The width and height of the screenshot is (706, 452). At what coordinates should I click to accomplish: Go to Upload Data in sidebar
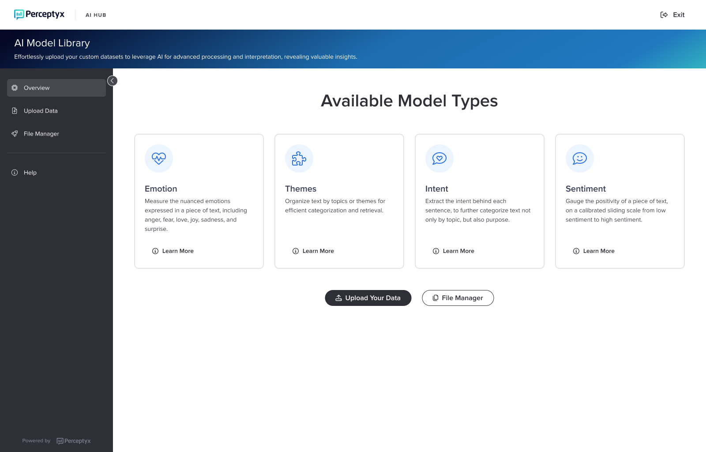coord(56,111)
